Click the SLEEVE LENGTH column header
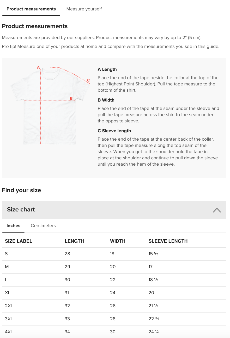 point(168,241)
